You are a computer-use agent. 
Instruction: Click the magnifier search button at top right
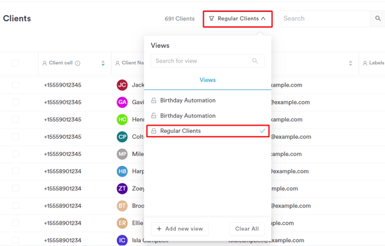click(x=378, y=19)
